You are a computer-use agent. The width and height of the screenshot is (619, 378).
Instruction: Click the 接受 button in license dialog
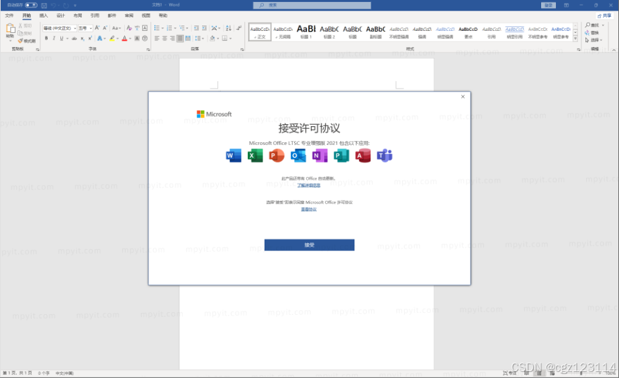(x=309, y=245)
